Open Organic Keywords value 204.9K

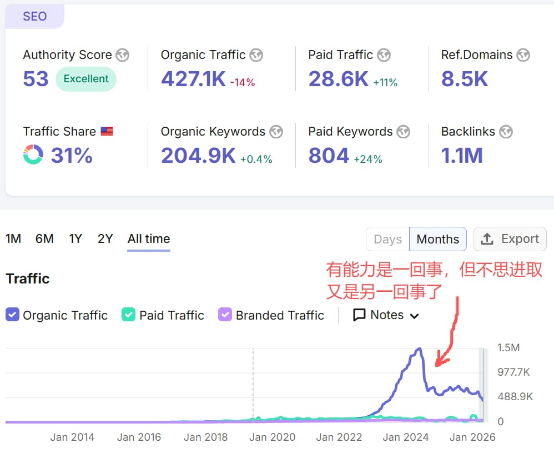(x=198, y=156)
